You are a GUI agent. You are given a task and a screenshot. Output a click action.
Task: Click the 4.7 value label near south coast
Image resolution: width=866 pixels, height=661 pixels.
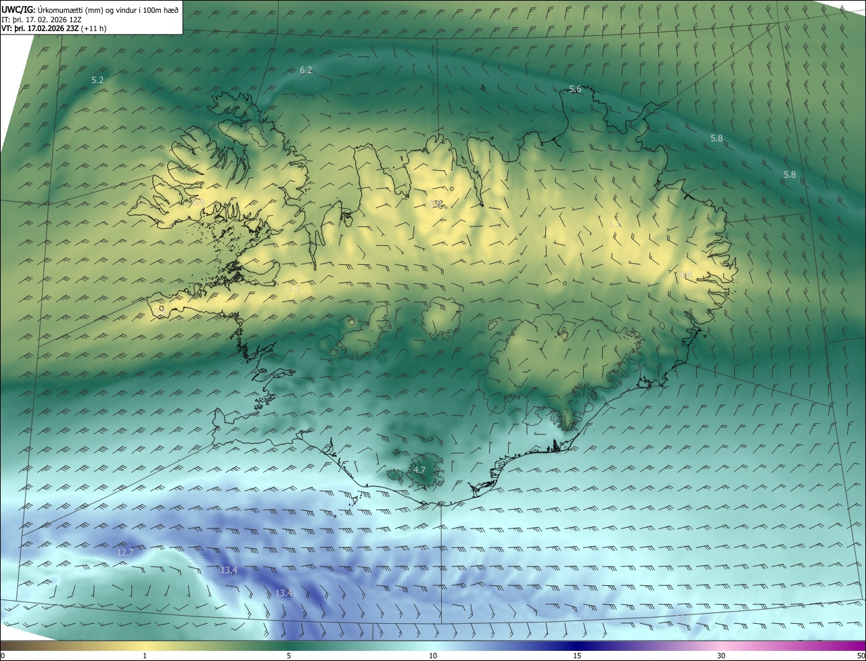pyautogui.click(x=419, y=470)
